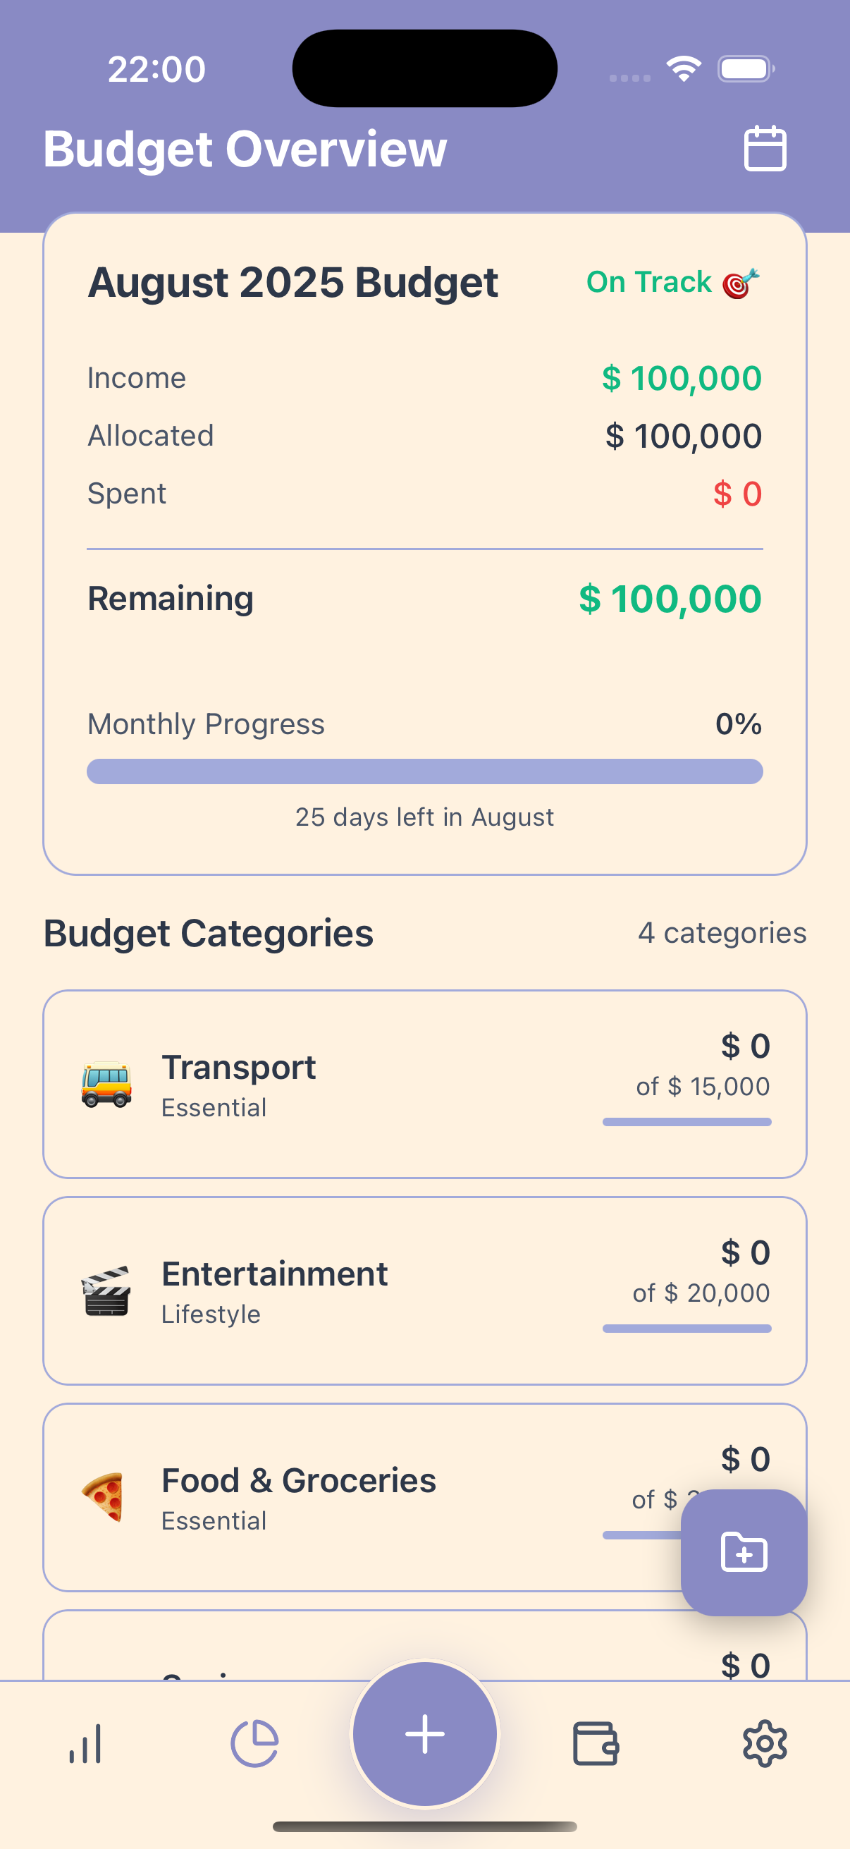Open the calendar month picker icon

coord(765,149)
